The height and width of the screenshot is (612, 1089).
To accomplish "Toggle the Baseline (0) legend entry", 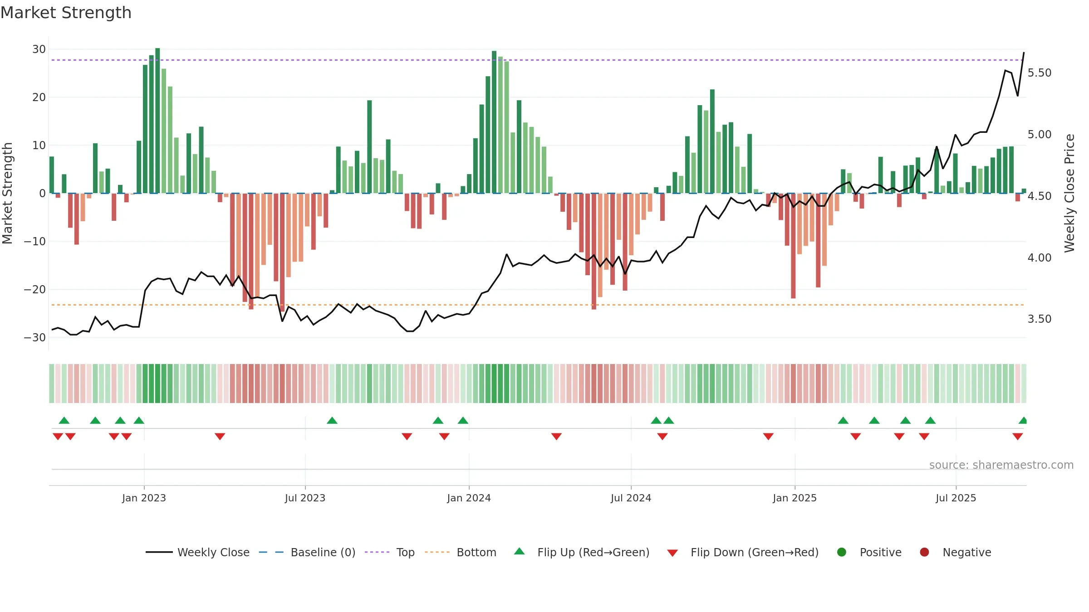I will click(307, 552).
